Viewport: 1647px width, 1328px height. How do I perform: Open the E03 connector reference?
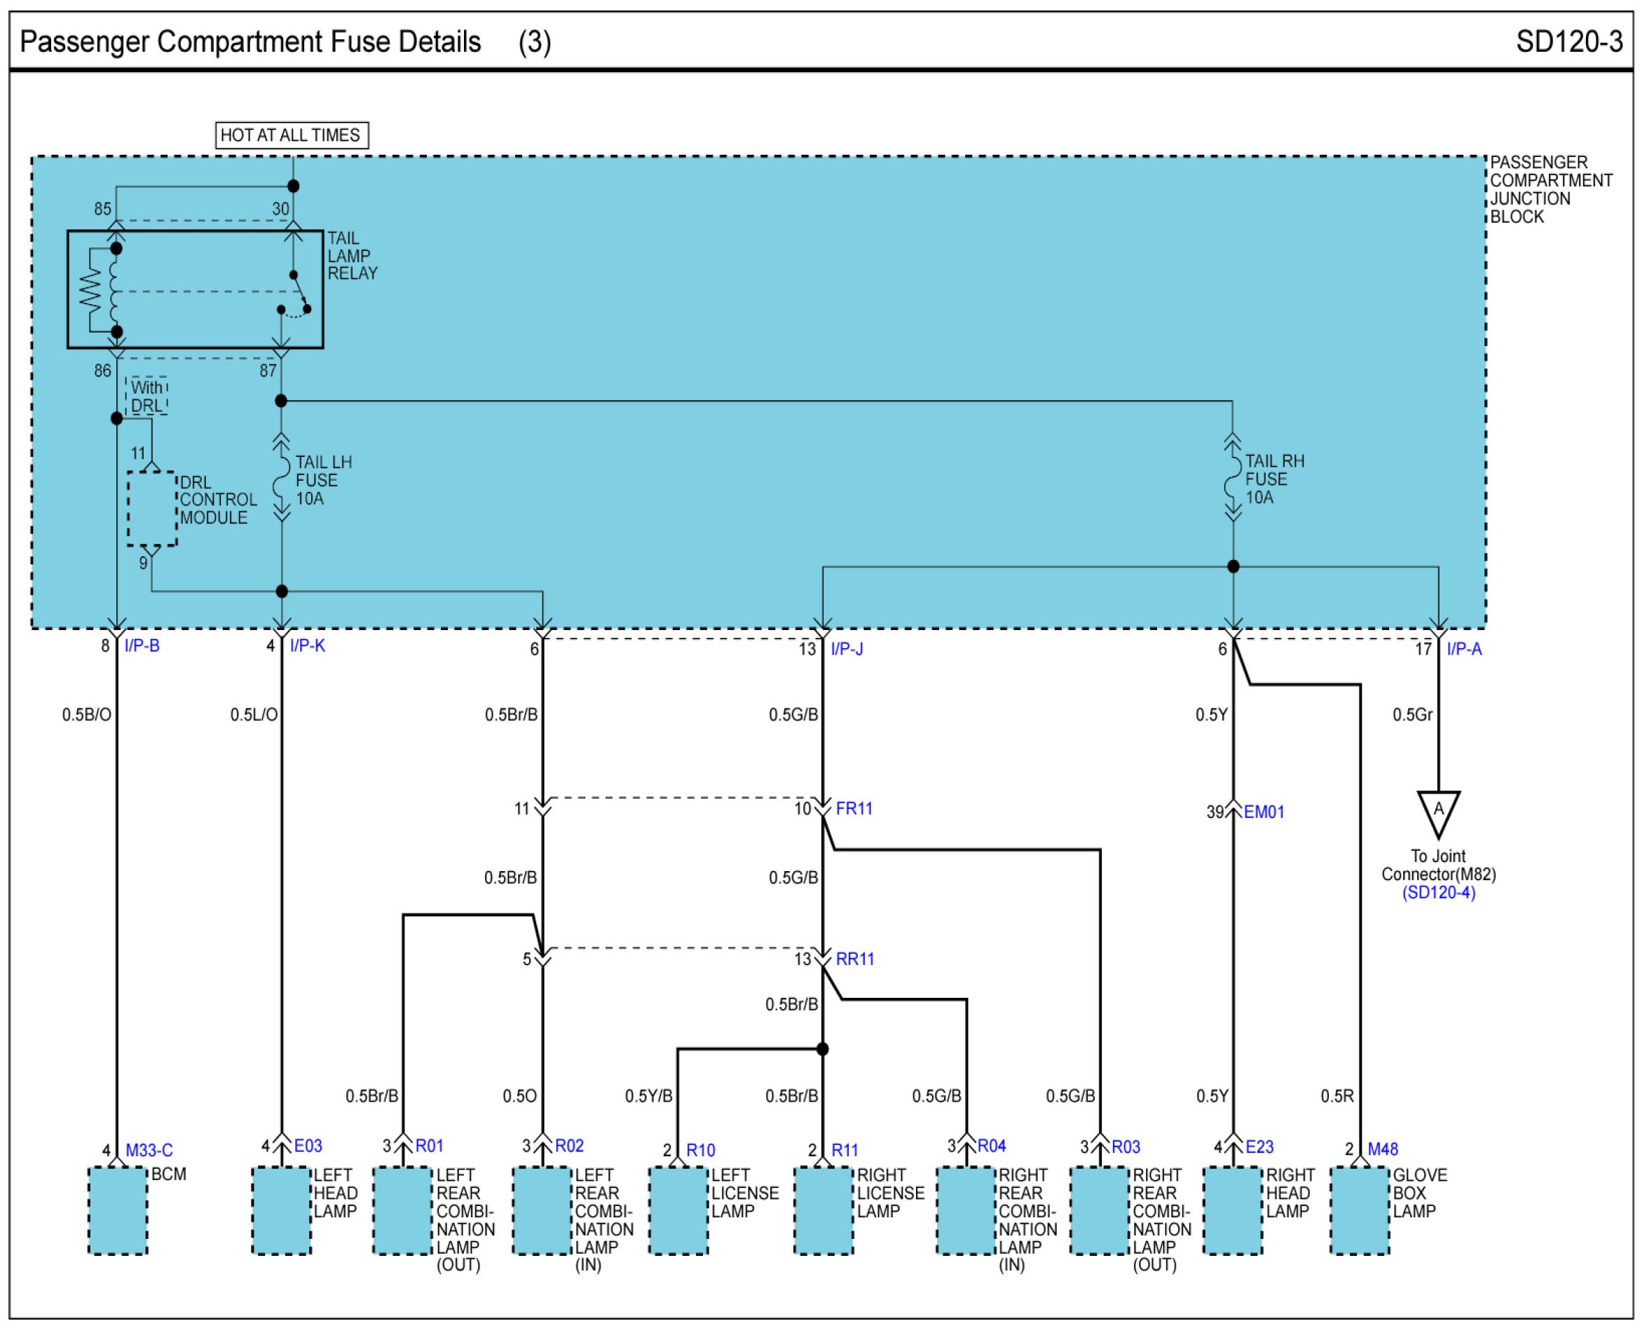coord(308,1145)
